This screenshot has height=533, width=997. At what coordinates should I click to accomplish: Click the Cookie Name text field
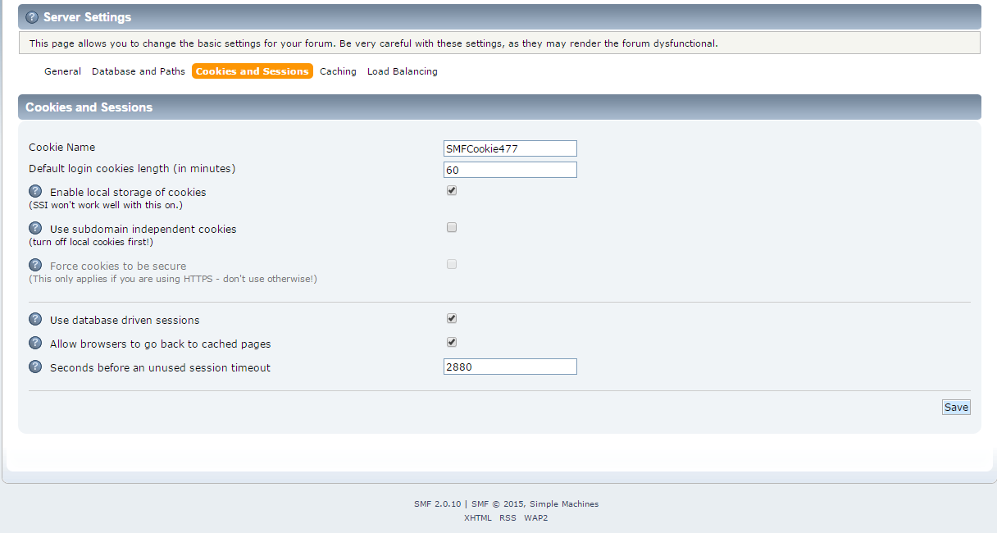510,148
